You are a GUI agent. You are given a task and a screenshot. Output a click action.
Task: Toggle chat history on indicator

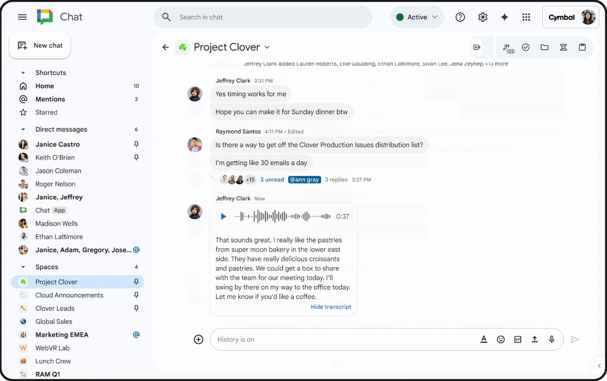(235, 339)
